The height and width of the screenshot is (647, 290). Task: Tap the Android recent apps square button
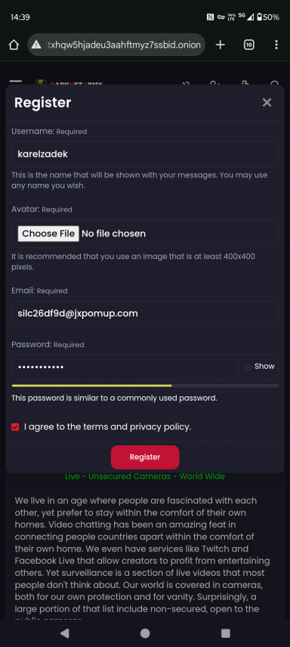225,633
